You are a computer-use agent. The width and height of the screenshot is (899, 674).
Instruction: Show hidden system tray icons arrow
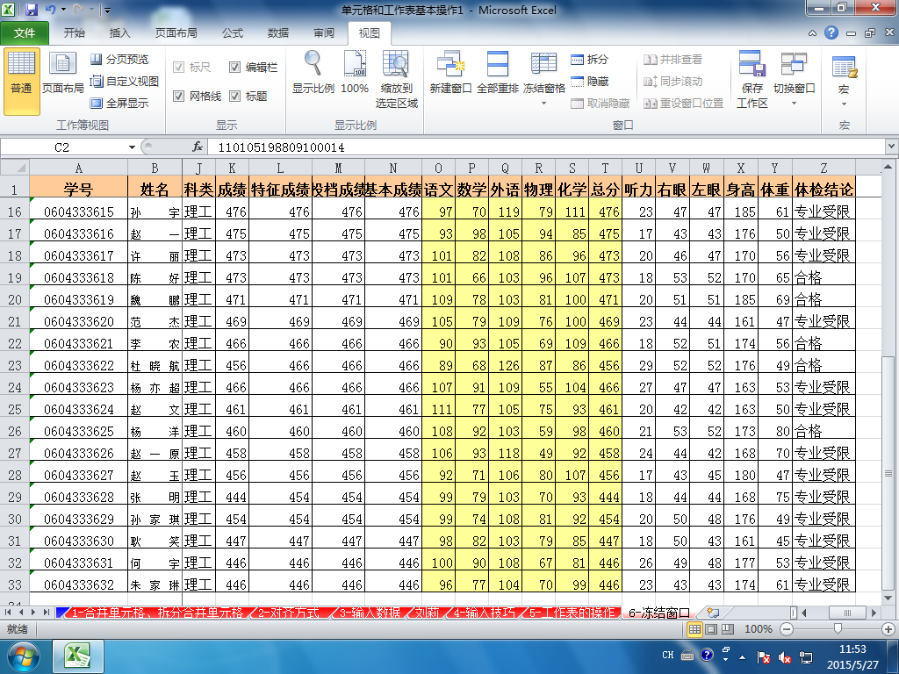743,656
